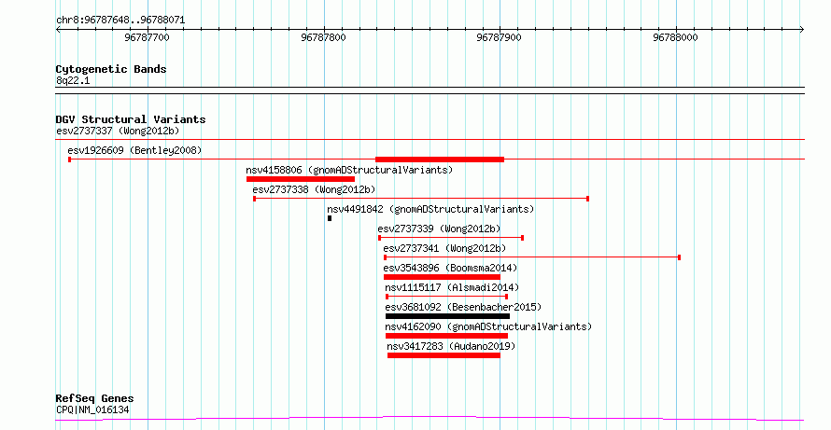Open the nsv4491842 gnomADStructuralVariants label
The image size is (831, 430).
[x=430, y=209]
